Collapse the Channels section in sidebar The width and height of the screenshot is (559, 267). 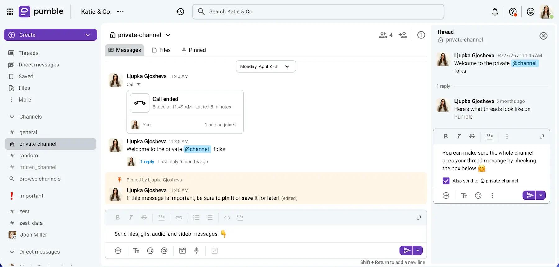point(12,117)
